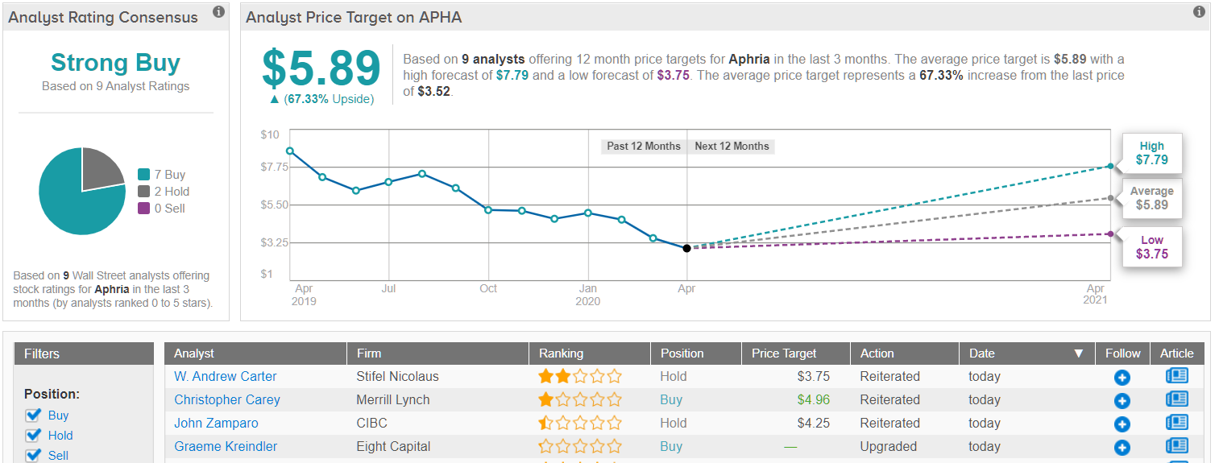Open Graeme Kreindler analyst profile link
The width and height of the screenshot is (1219, 463).
click(225, 446)
